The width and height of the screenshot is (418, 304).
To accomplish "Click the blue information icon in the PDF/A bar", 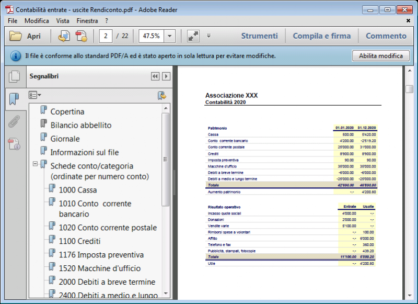I will tap(16, 56).
